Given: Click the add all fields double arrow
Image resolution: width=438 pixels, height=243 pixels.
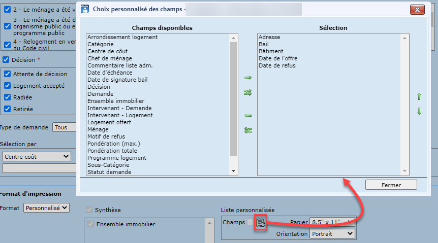Looking at the screenshot, I should 248,92.
